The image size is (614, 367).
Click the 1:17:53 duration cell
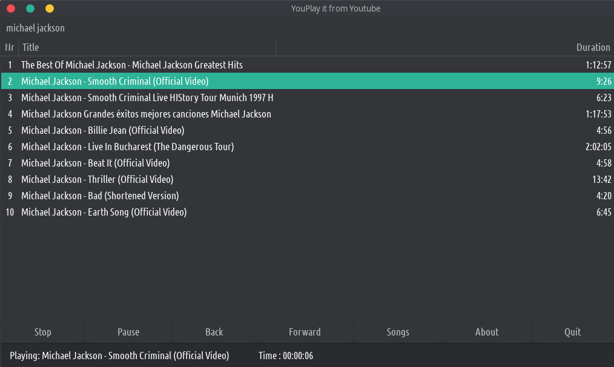click(x=598, y=114)
